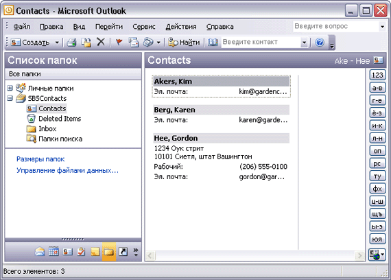Viewport: 391px width, 280px height.
Task: Open the Действия menu
Action: pos(181,27)
